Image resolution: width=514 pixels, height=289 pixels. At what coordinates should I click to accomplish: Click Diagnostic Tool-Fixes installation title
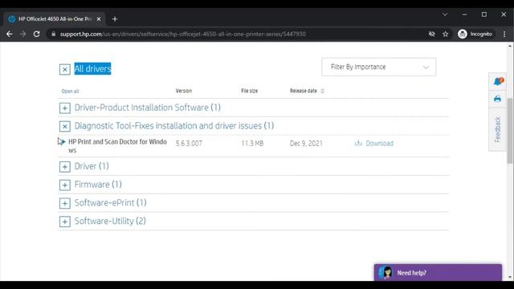click(x=174, y=126)
